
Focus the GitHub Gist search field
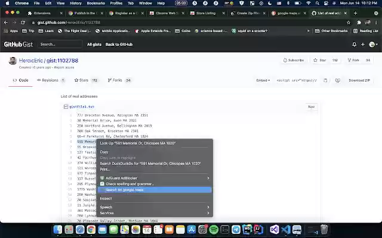pos(60,44)
